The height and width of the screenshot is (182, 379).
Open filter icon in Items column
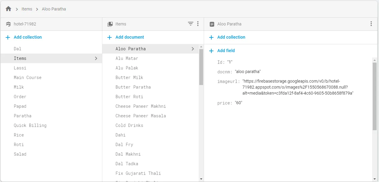191,24
